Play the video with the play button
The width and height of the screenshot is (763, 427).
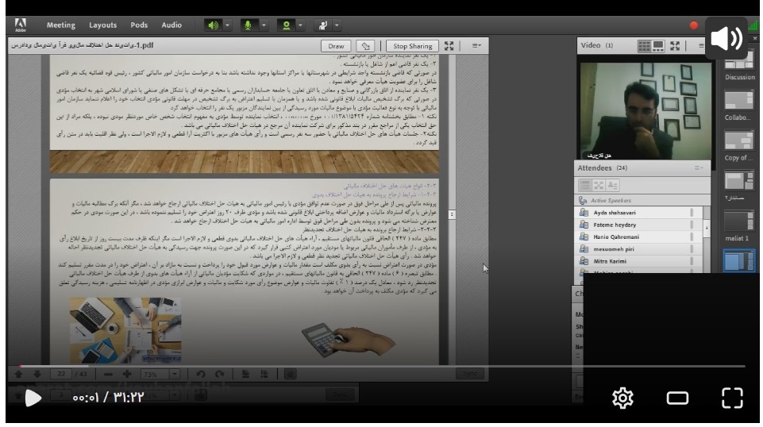(x=33, y=398)
